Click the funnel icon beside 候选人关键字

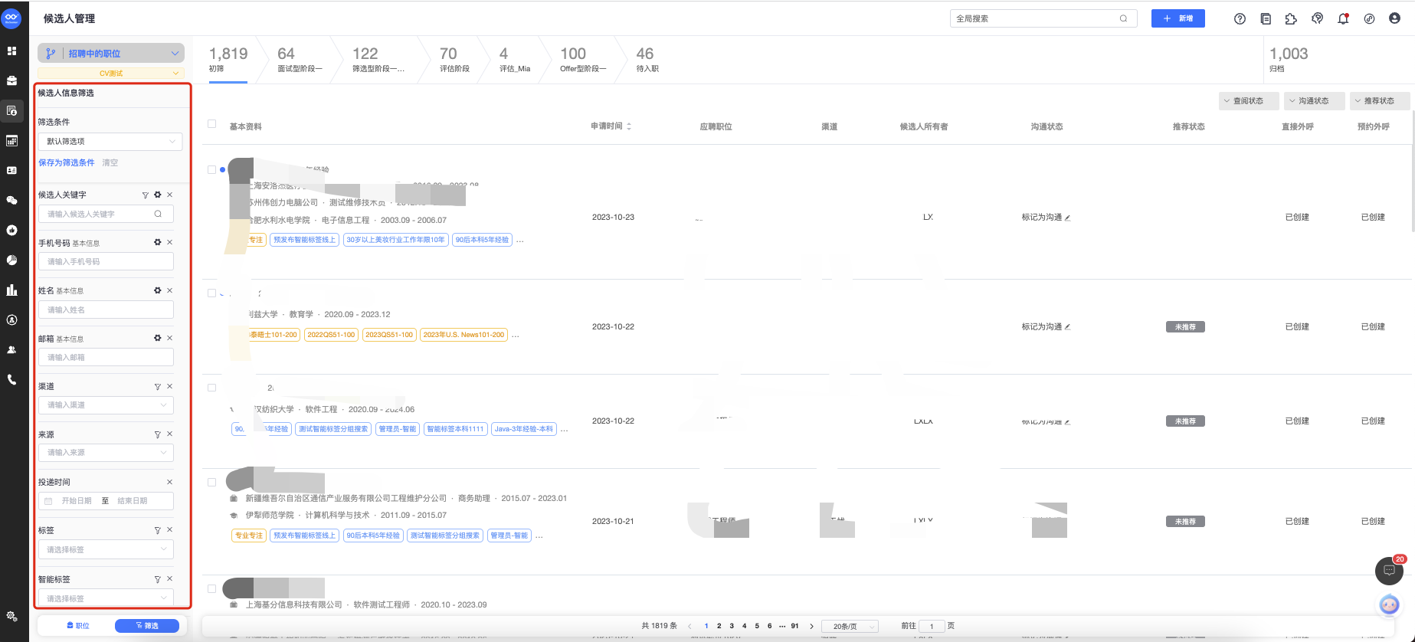145,195
